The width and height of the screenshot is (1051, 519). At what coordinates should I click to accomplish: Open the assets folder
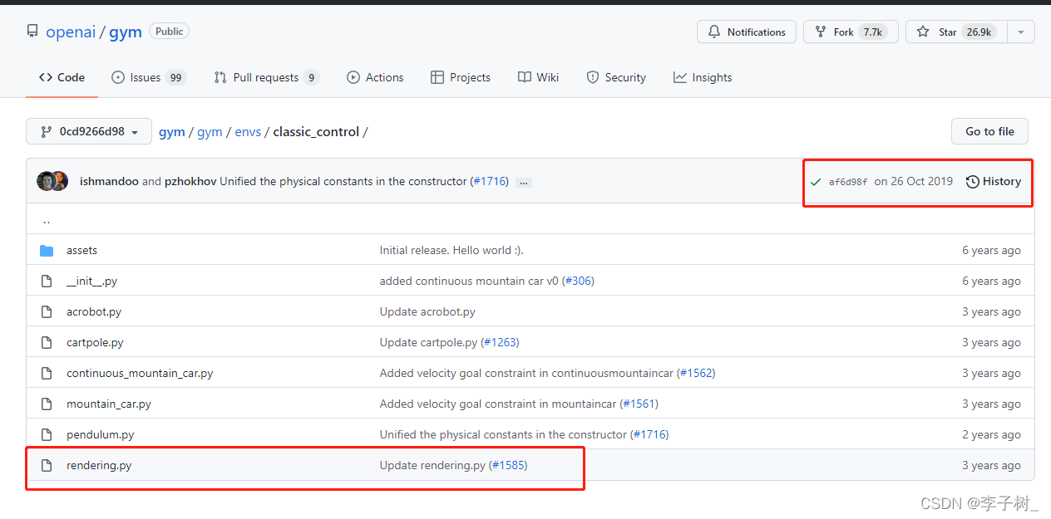[x=81, y=250]
